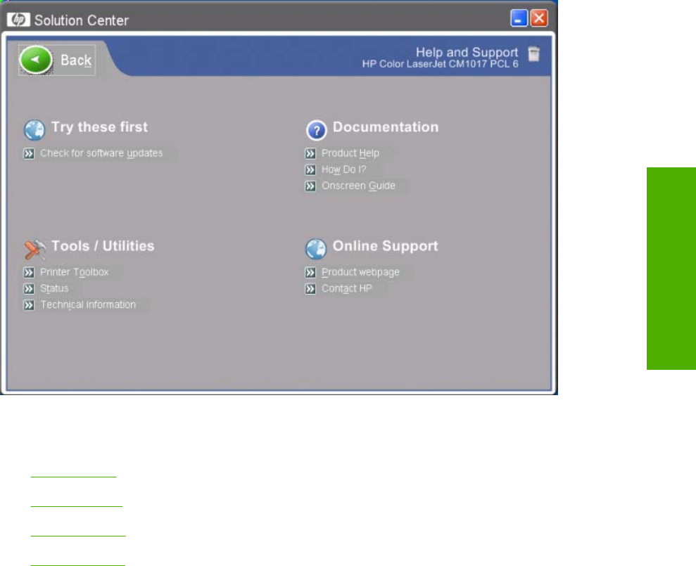Click HP Color LaserJet CM1017 PCL 6 text

pos(441,64)
